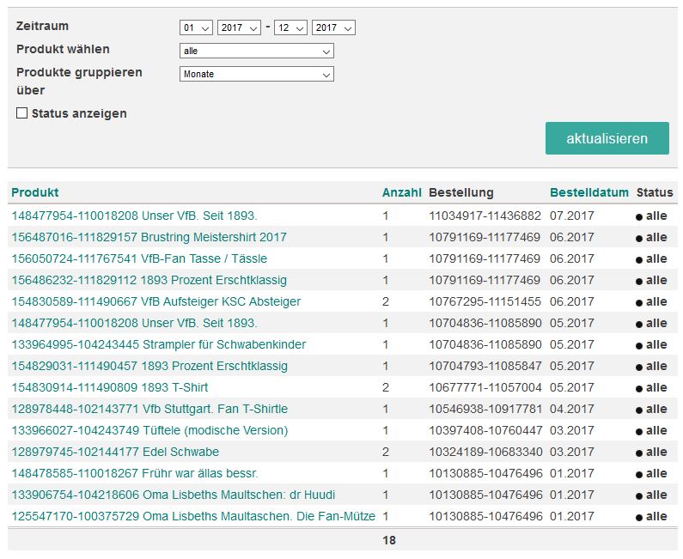The image size is (683, 559).
Task: Open product 156486232-111829112 1893 Prozent Erschtklassig
Action: (x=149, y=280)
